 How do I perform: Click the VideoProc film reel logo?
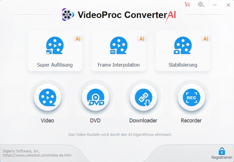pyautogui.click(x=68, y=14)
